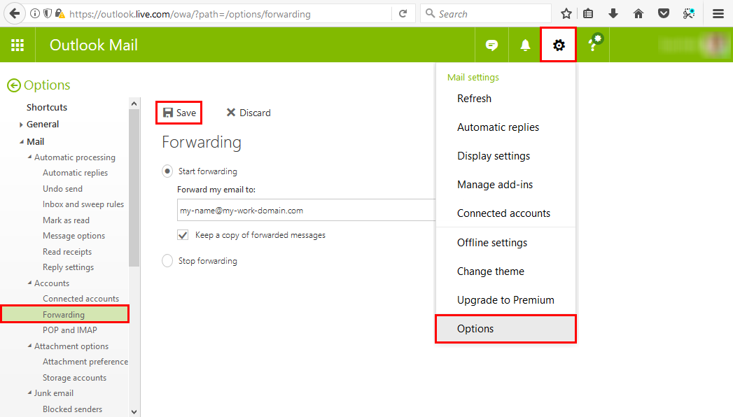Screen dimensions: 733x417
Task: Click the settings gear icon
Action: pos(558,45)
